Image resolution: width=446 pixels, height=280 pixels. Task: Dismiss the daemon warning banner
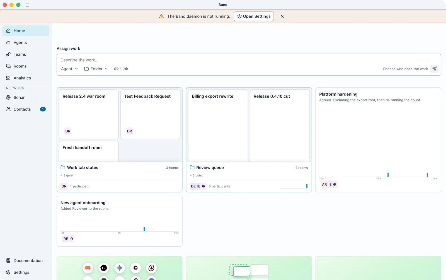point(282,16)
